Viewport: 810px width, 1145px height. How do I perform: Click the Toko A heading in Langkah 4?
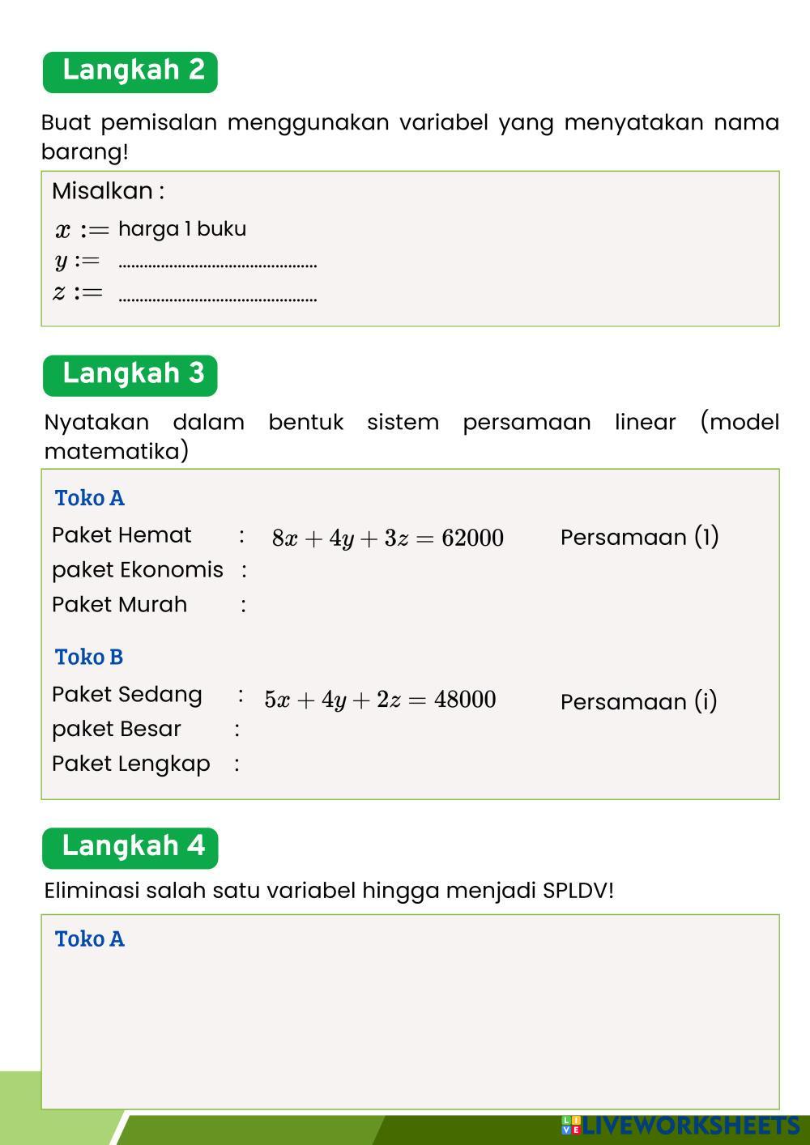click(x=90, y=939)
